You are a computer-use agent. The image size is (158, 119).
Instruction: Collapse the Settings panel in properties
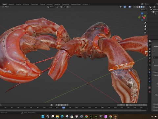point(156,75)
